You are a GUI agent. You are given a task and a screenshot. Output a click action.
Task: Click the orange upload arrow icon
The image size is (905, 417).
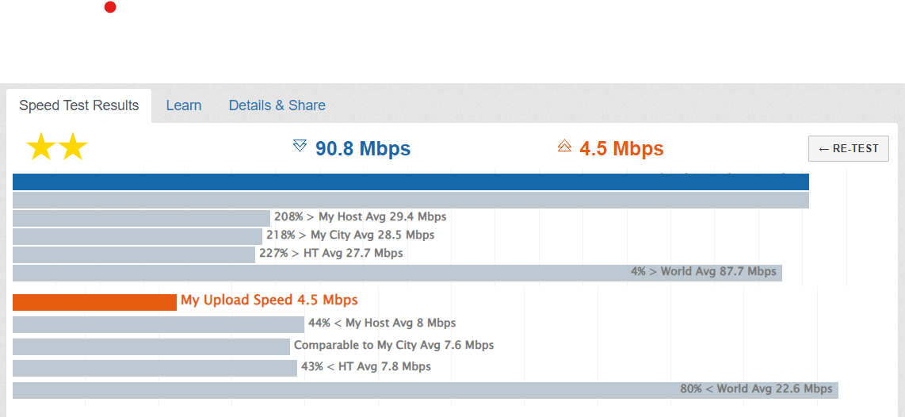click(564, 145)
